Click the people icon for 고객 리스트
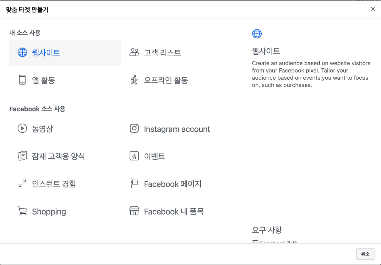 coord(134,53)
